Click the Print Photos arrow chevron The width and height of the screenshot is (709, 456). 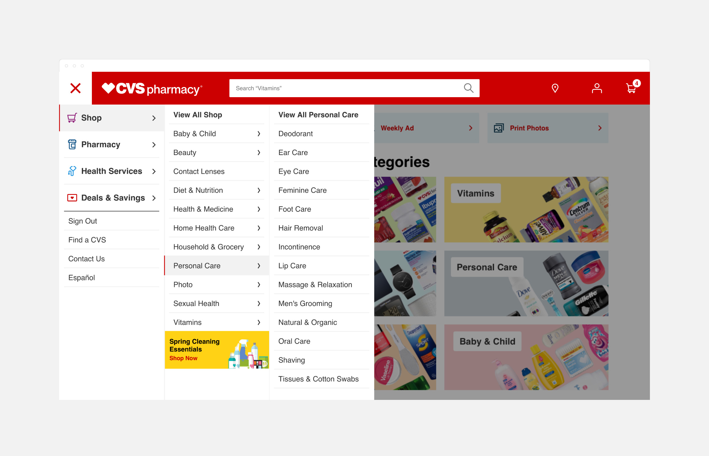coord(600,128)
